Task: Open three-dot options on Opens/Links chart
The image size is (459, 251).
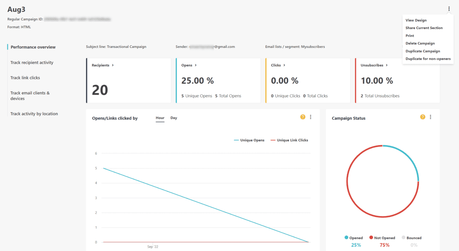Action: coord(310,117)
